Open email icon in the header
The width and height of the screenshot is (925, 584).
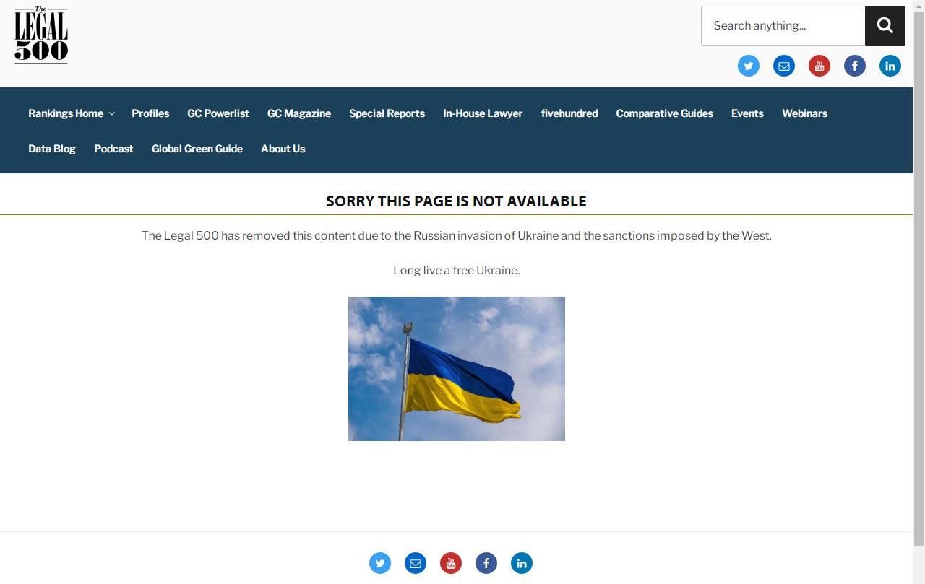pyautogui.click(x=784, y=66)
